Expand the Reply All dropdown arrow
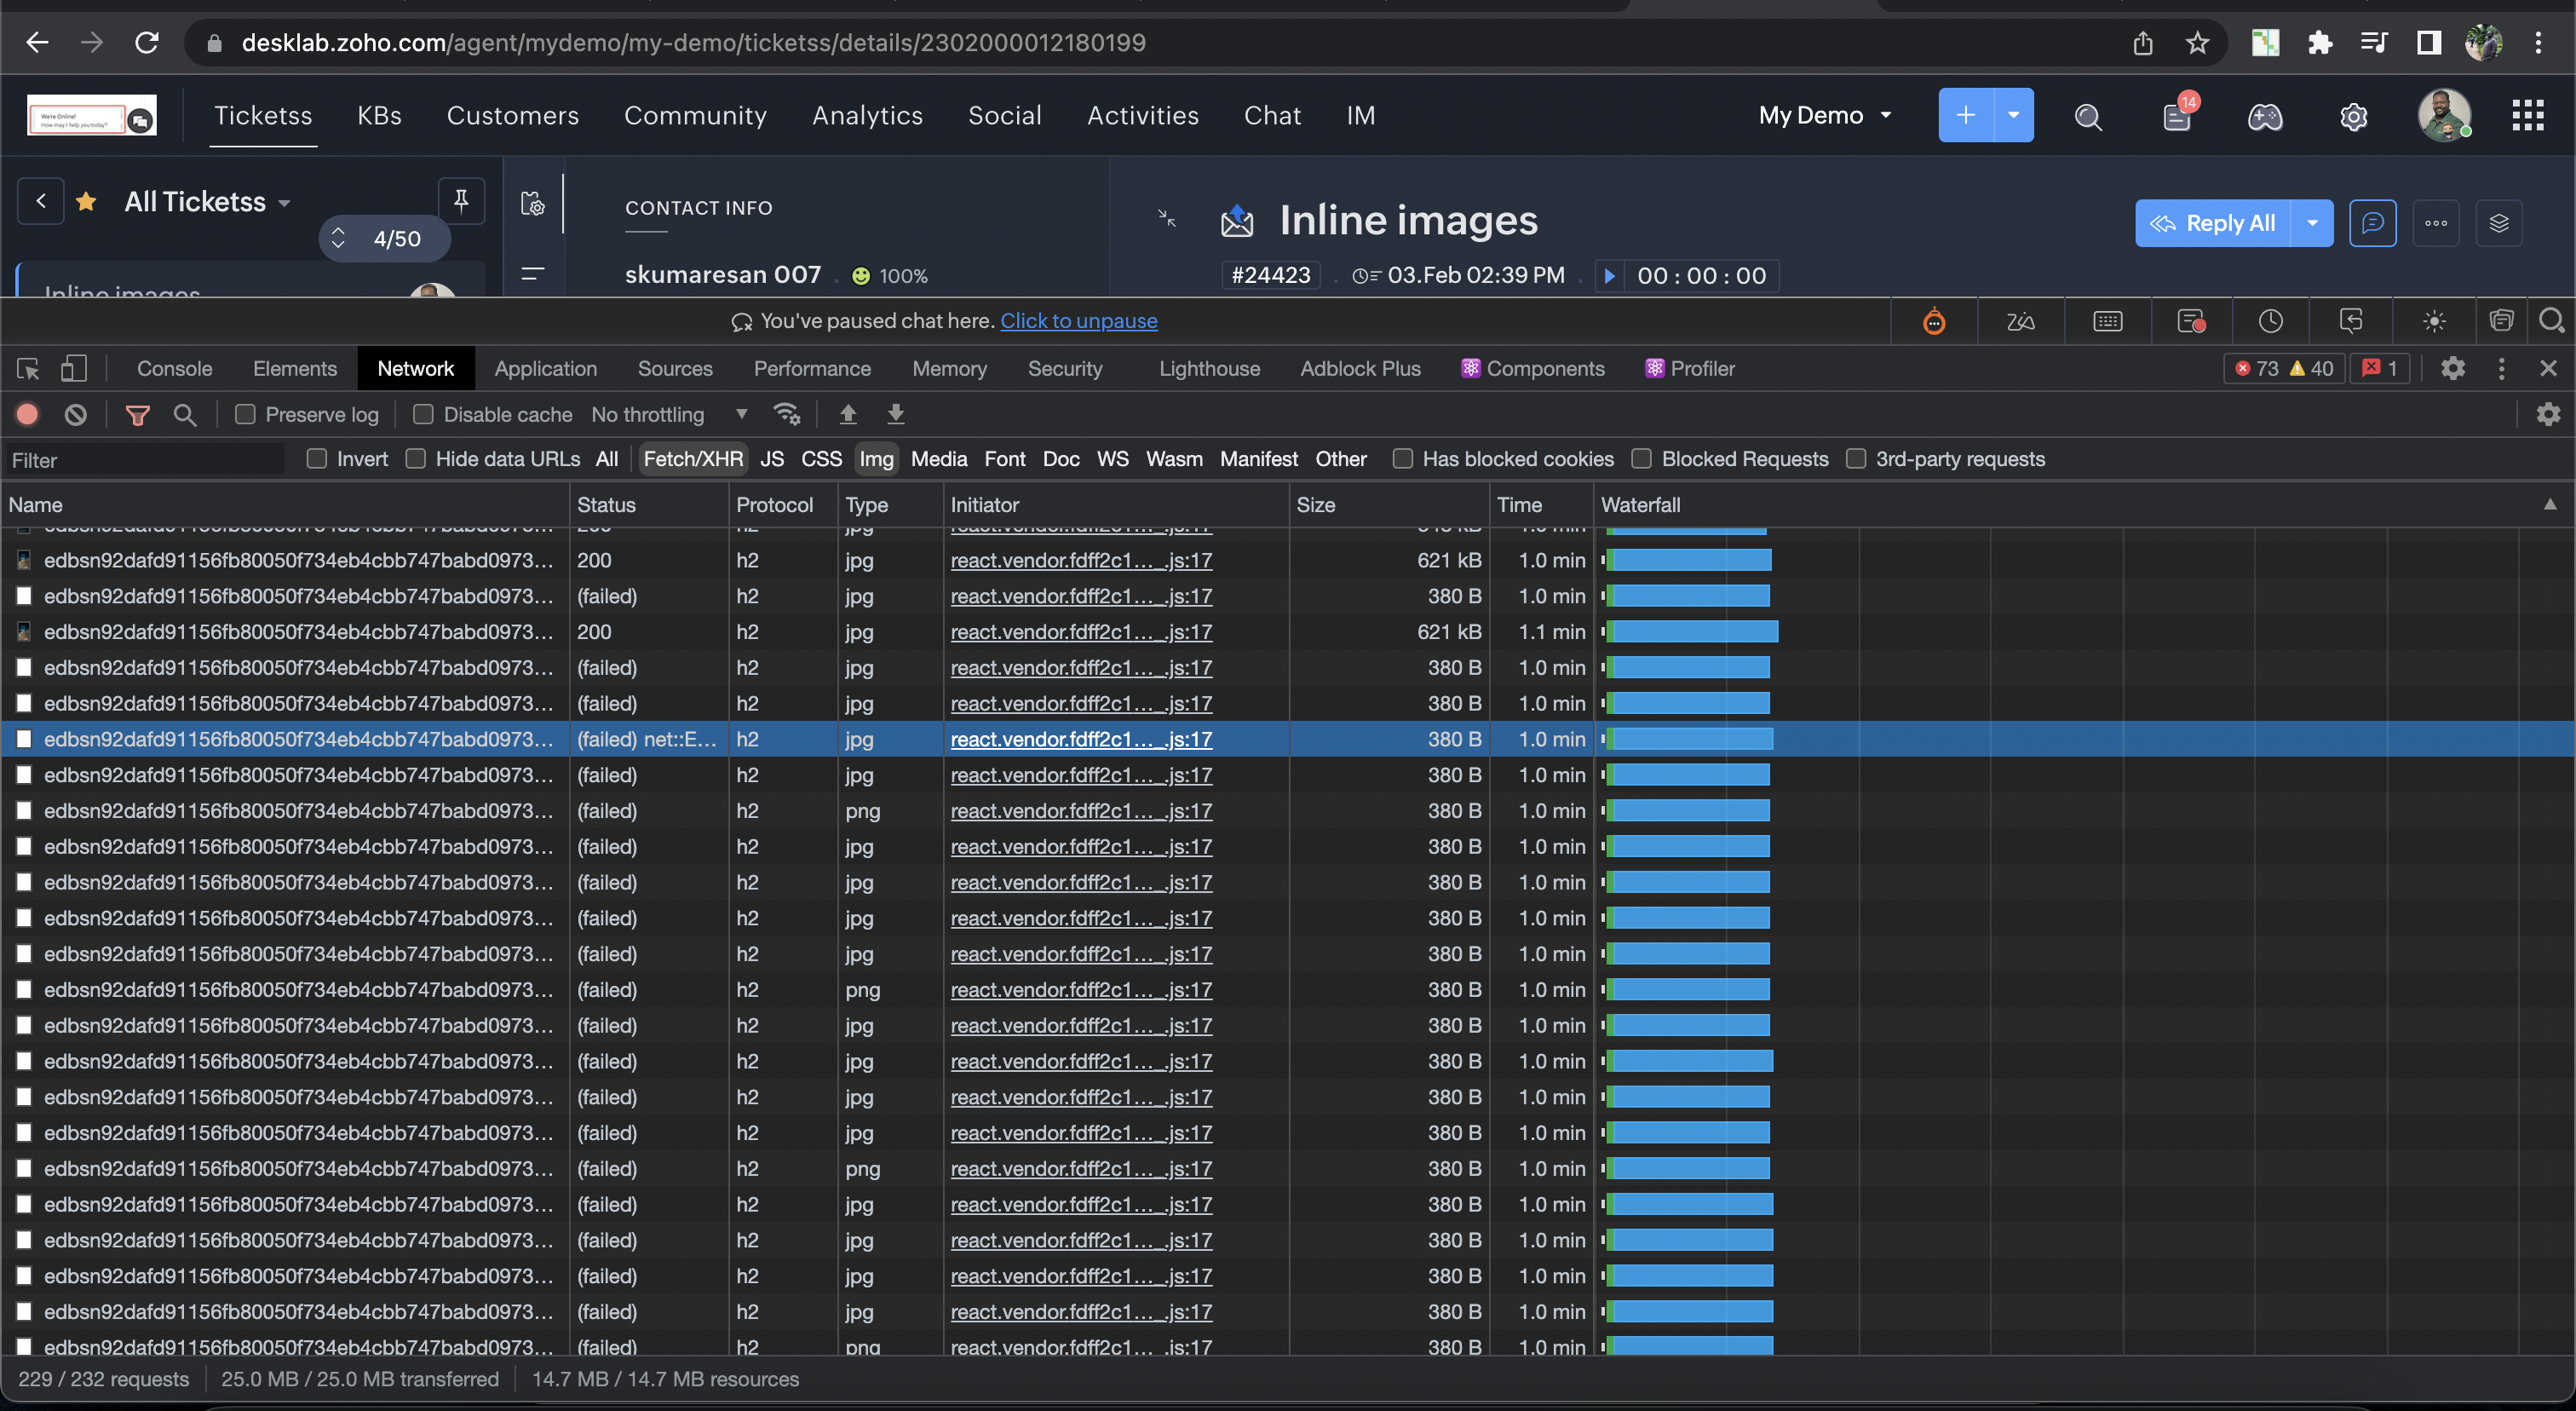Screen dimensions: 2576x1411 [2313, 223]
